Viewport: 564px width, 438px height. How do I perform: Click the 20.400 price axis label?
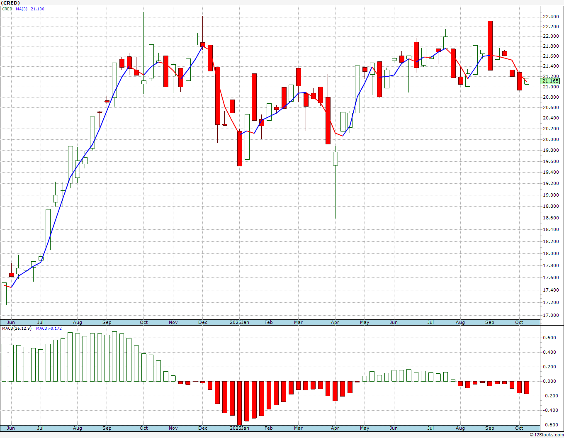coord(550,118)
